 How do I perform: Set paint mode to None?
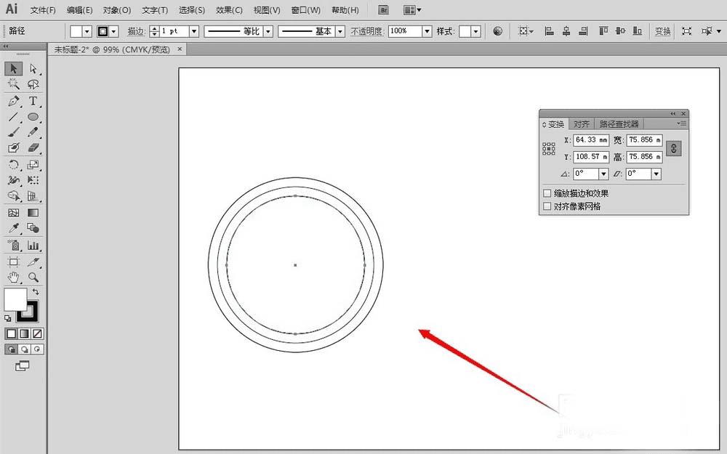pyautogui.click(x=38, y=333)
